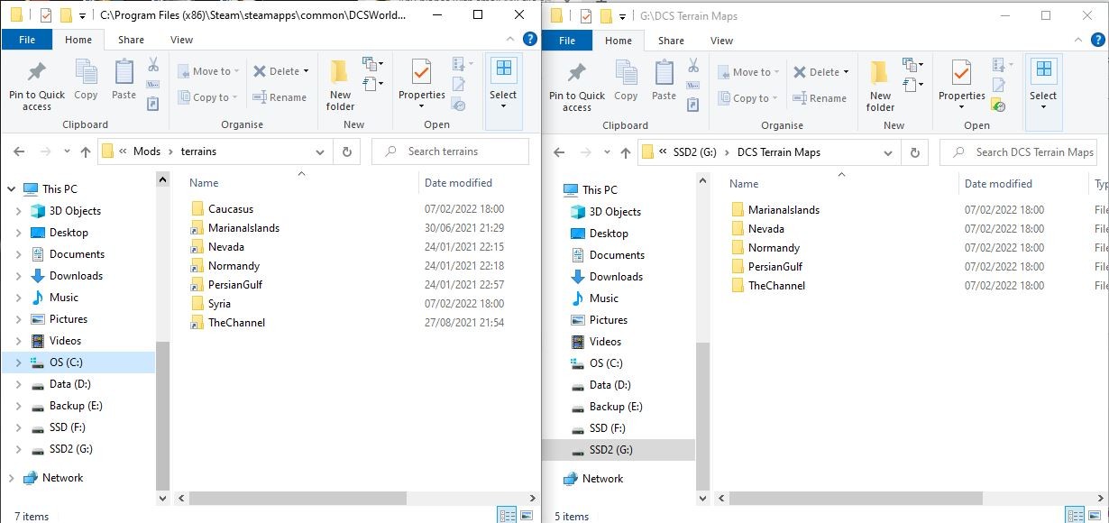Click Rename button in right window
Screen dimensions: 1109x523
820,98
